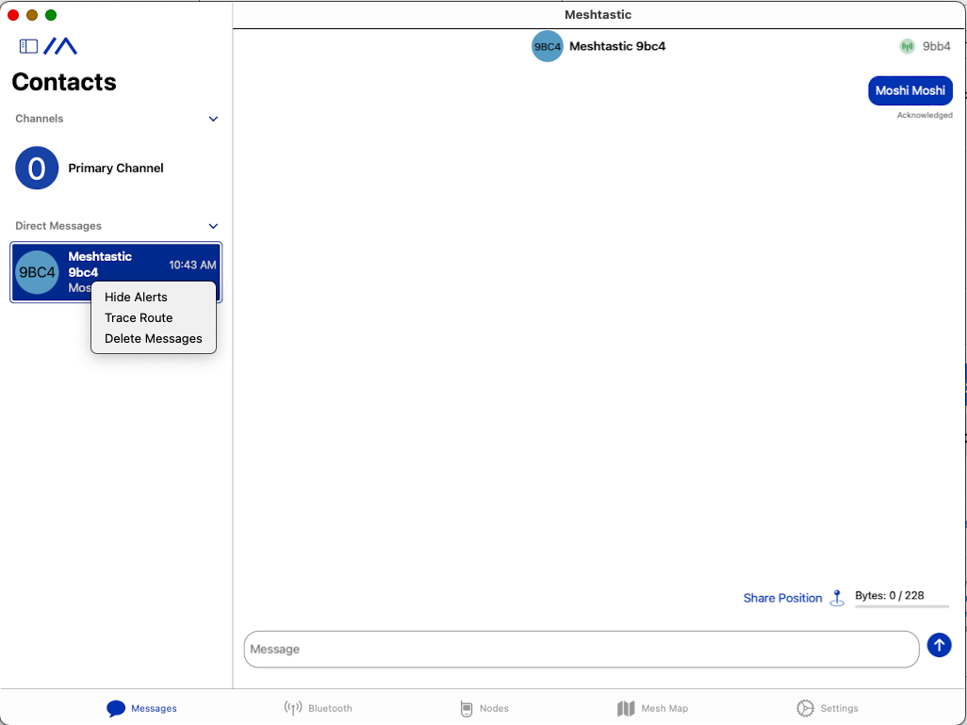Open the Settings tab

click(827, 708)
